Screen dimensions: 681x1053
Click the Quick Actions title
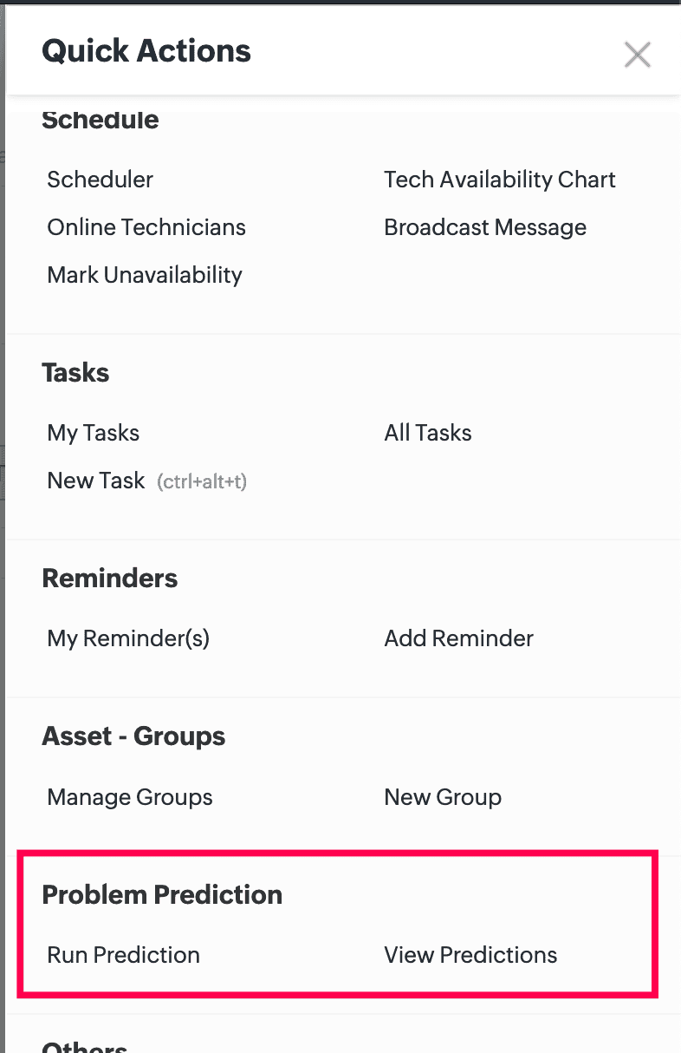click(146, 51)
